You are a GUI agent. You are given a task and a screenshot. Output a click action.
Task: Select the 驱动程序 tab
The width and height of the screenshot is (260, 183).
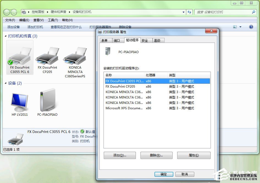(x=132, y=40)
